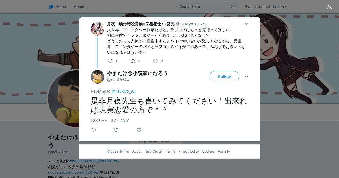The height and width of the screenshot is (178, 339).
Task: Open the Log in dropdown
Action: click(x=280, y=7)
